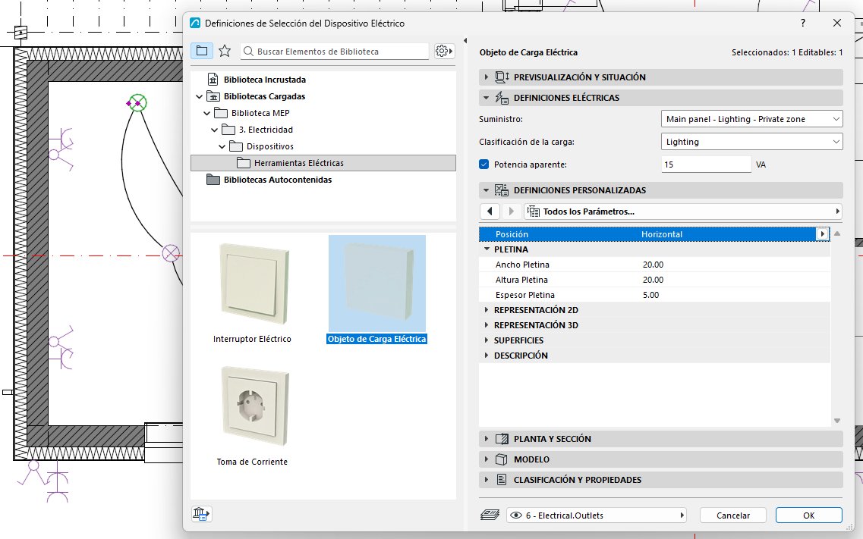This screenshot has height=539, width=863.
Task: Click the Clasificación y Propiedades list icon
Action: tap(502, 480)
